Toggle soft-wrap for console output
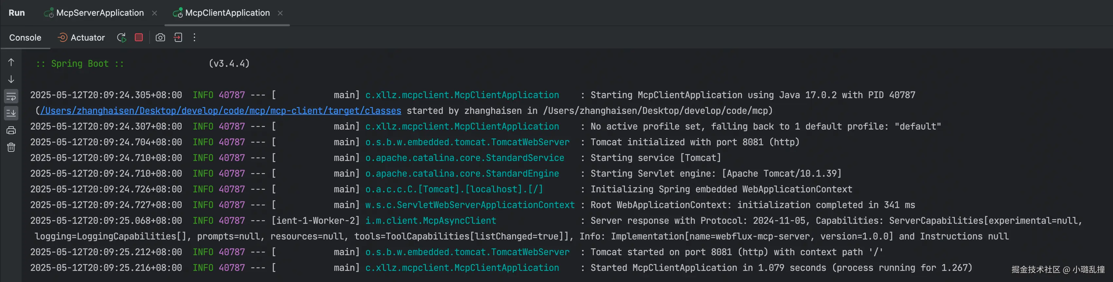This screenshot has width=1113, height=282. tap(11, 96)
